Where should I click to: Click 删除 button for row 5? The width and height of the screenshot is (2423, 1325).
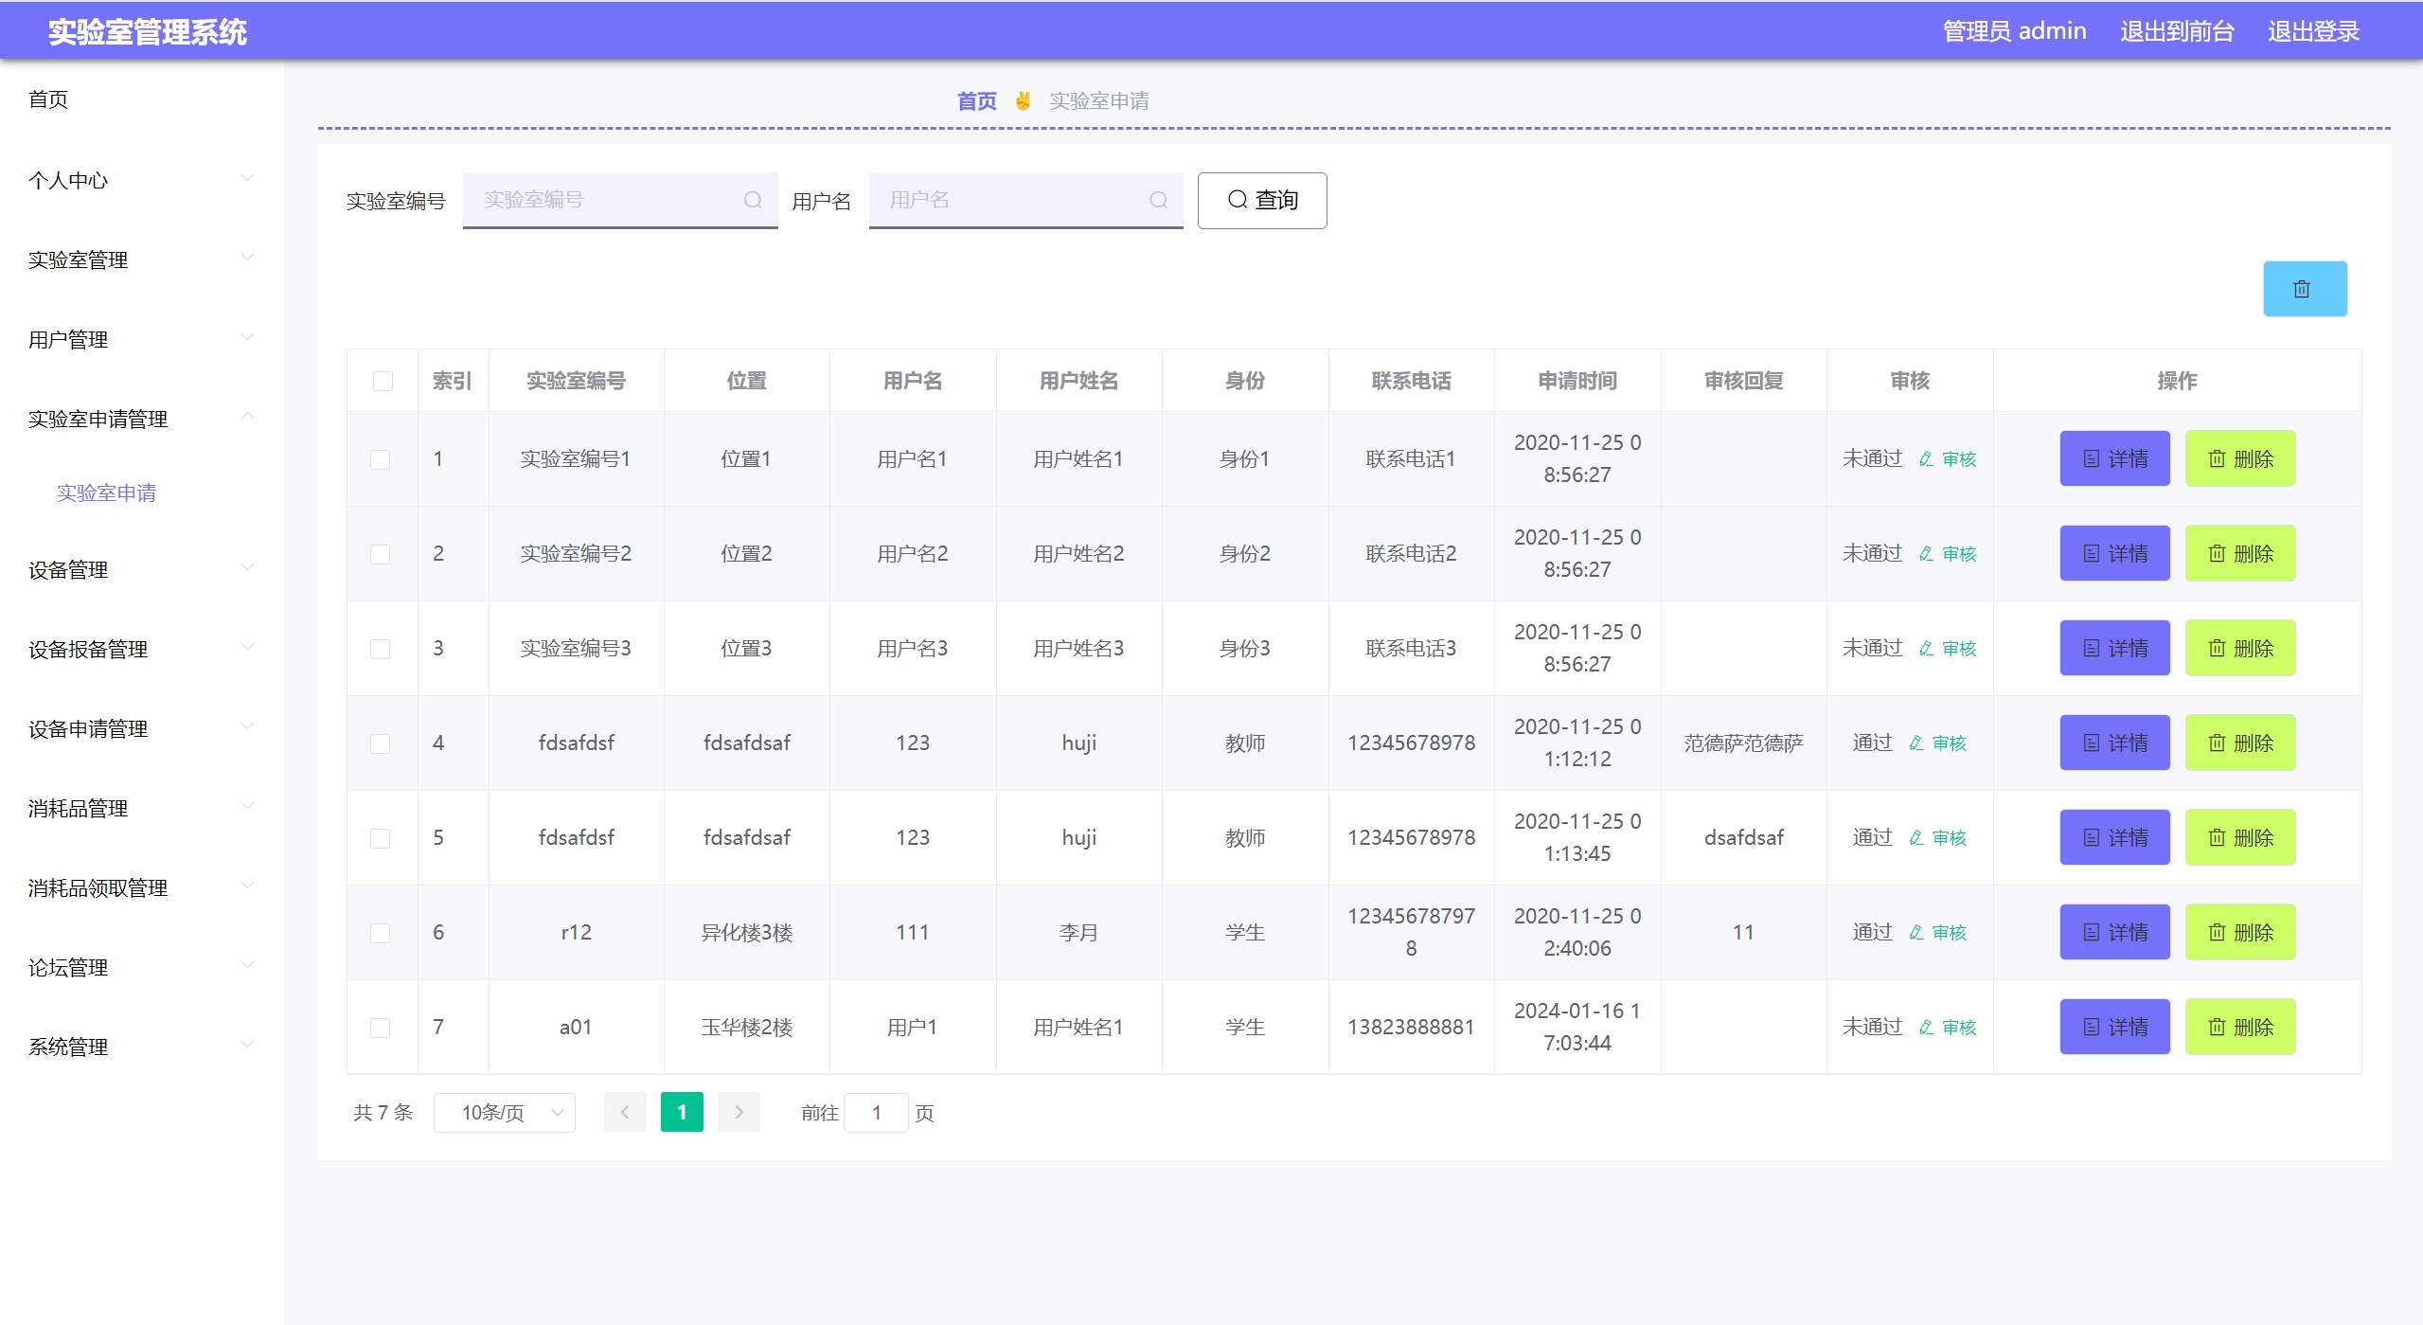coord(2239,837)
